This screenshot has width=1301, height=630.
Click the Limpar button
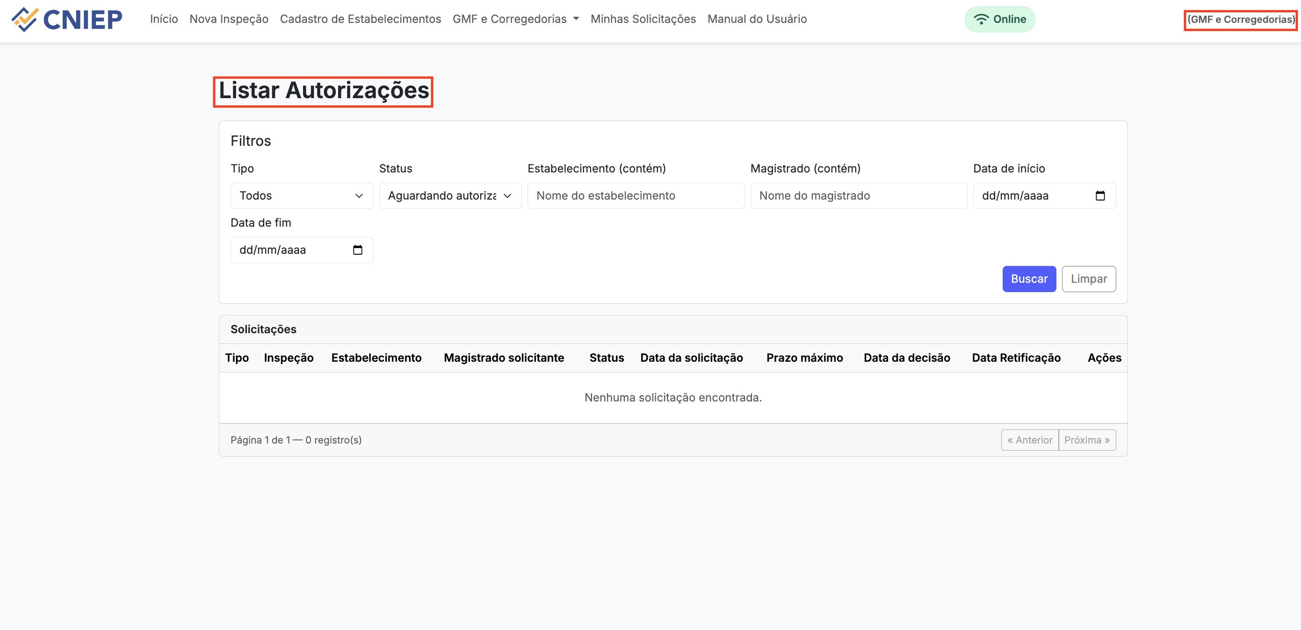[1088, 279]
